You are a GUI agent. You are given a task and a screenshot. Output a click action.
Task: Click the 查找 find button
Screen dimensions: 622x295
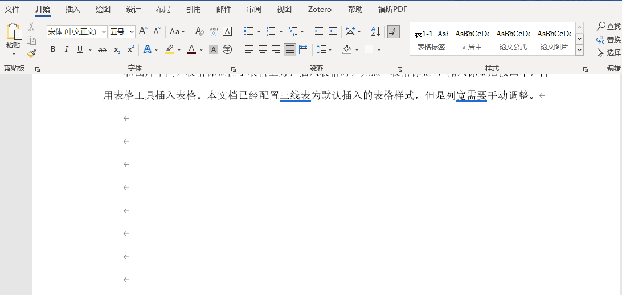(x=608, y=26)
